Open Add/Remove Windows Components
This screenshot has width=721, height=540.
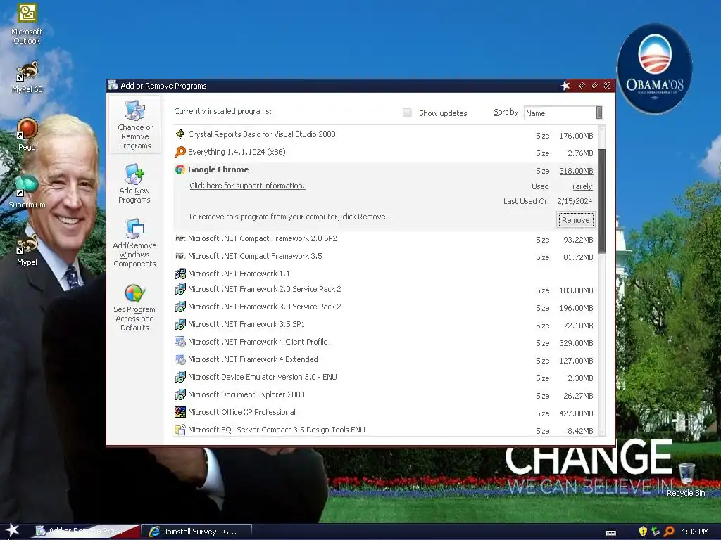click(134, 243)
